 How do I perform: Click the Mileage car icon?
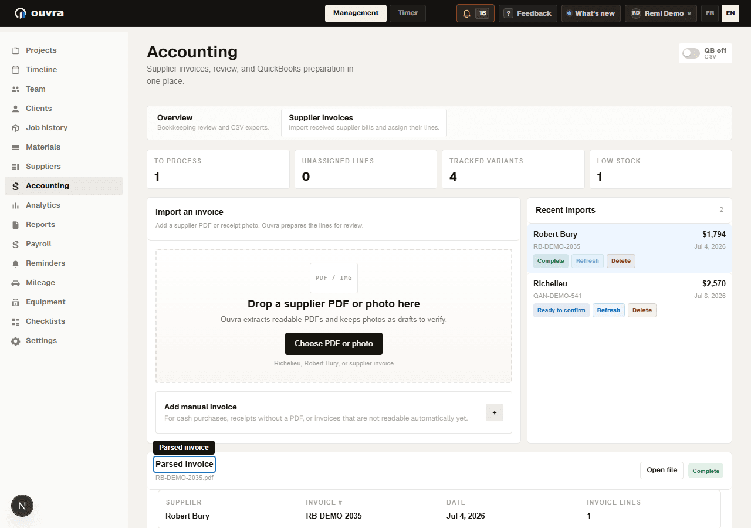pos(16,283)
